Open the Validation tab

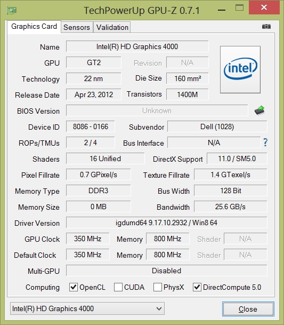click(x=112, y=27)
